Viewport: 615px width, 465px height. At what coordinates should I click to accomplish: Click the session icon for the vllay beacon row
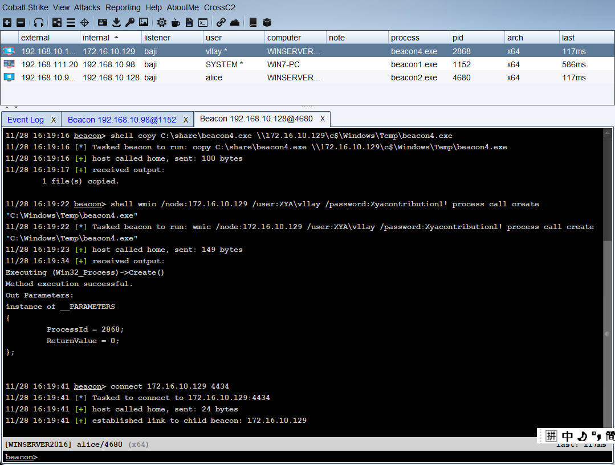[9, 51]
